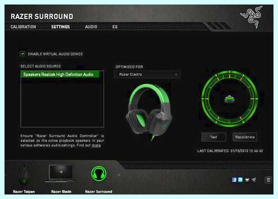Select the Razer Blade laptop icon
The image size is (278, 199).
61,174
